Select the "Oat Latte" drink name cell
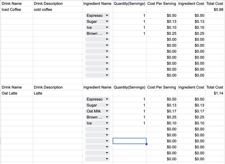 (x=17, y=93)
